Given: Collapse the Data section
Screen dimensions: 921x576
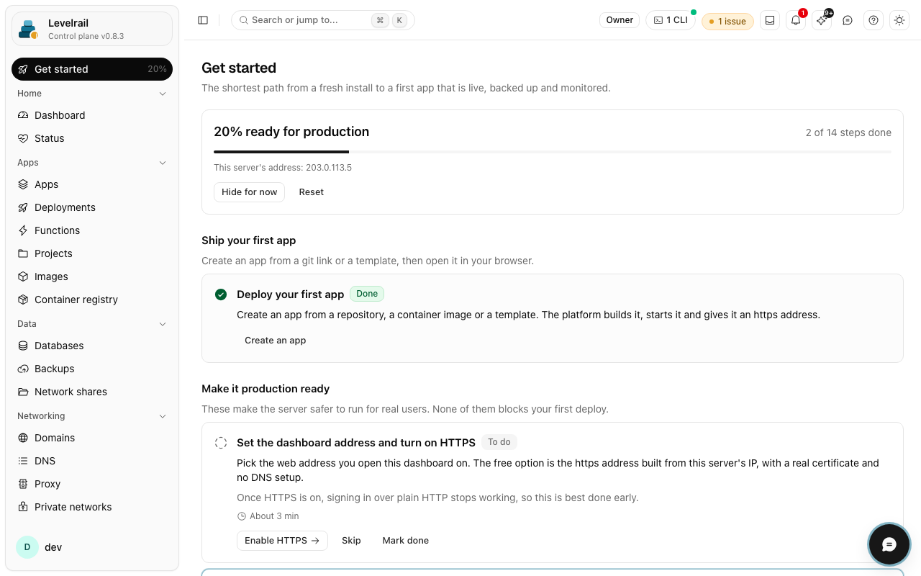Looking at the screenshot, I should (92, 324).
